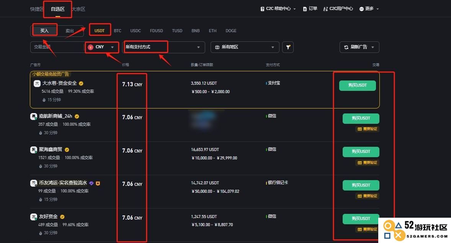Viewport: 451px width, 243px height.
Task: Click avatar of 大水巷-资金安全
Action: (x=37, y=84)
